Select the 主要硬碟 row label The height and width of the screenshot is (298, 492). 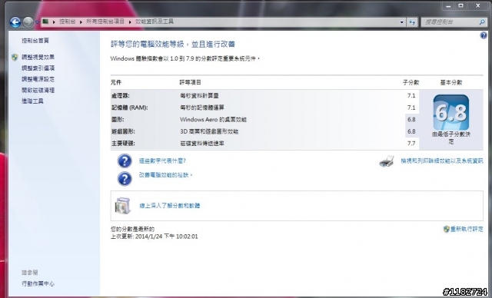[123, 143]
